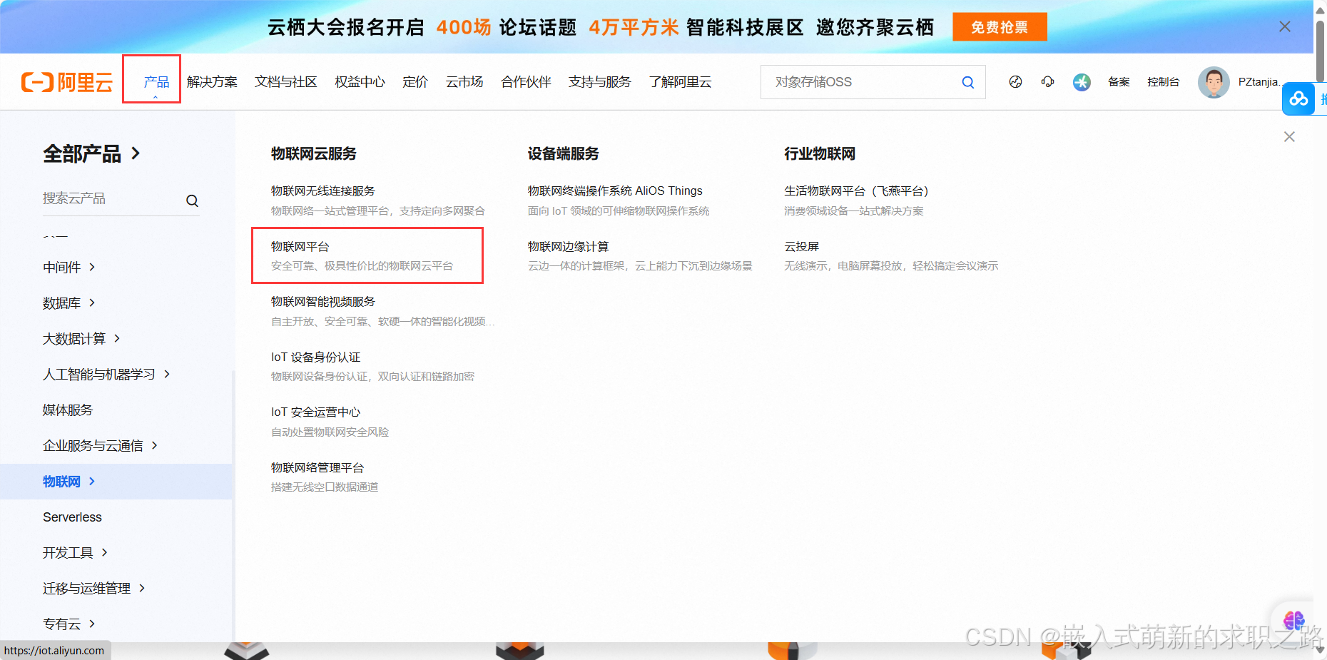Image resolution: width=1327 pixels, height=660 pixels.
Task: Close the product dropdown panel
Action: coord(1289,136)
